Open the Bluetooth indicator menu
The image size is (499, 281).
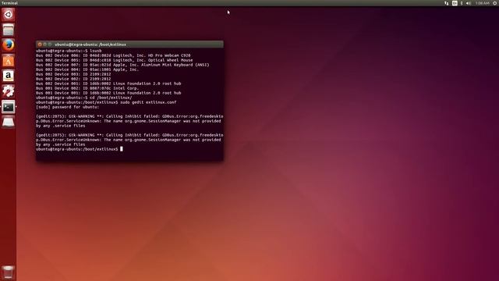tap(462, 3)
